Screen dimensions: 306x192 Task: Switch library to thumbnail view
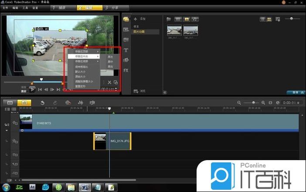(269, 19)
